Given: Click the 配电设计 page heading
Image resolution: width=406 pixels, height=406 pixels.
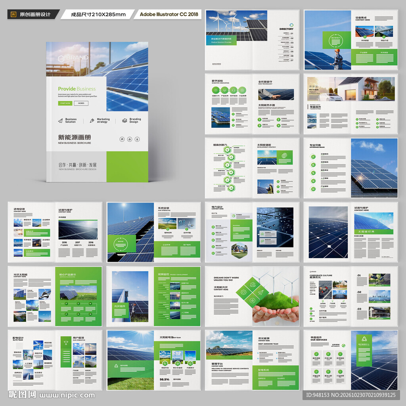Looking at the screenshot, I should tap(18, 338).
